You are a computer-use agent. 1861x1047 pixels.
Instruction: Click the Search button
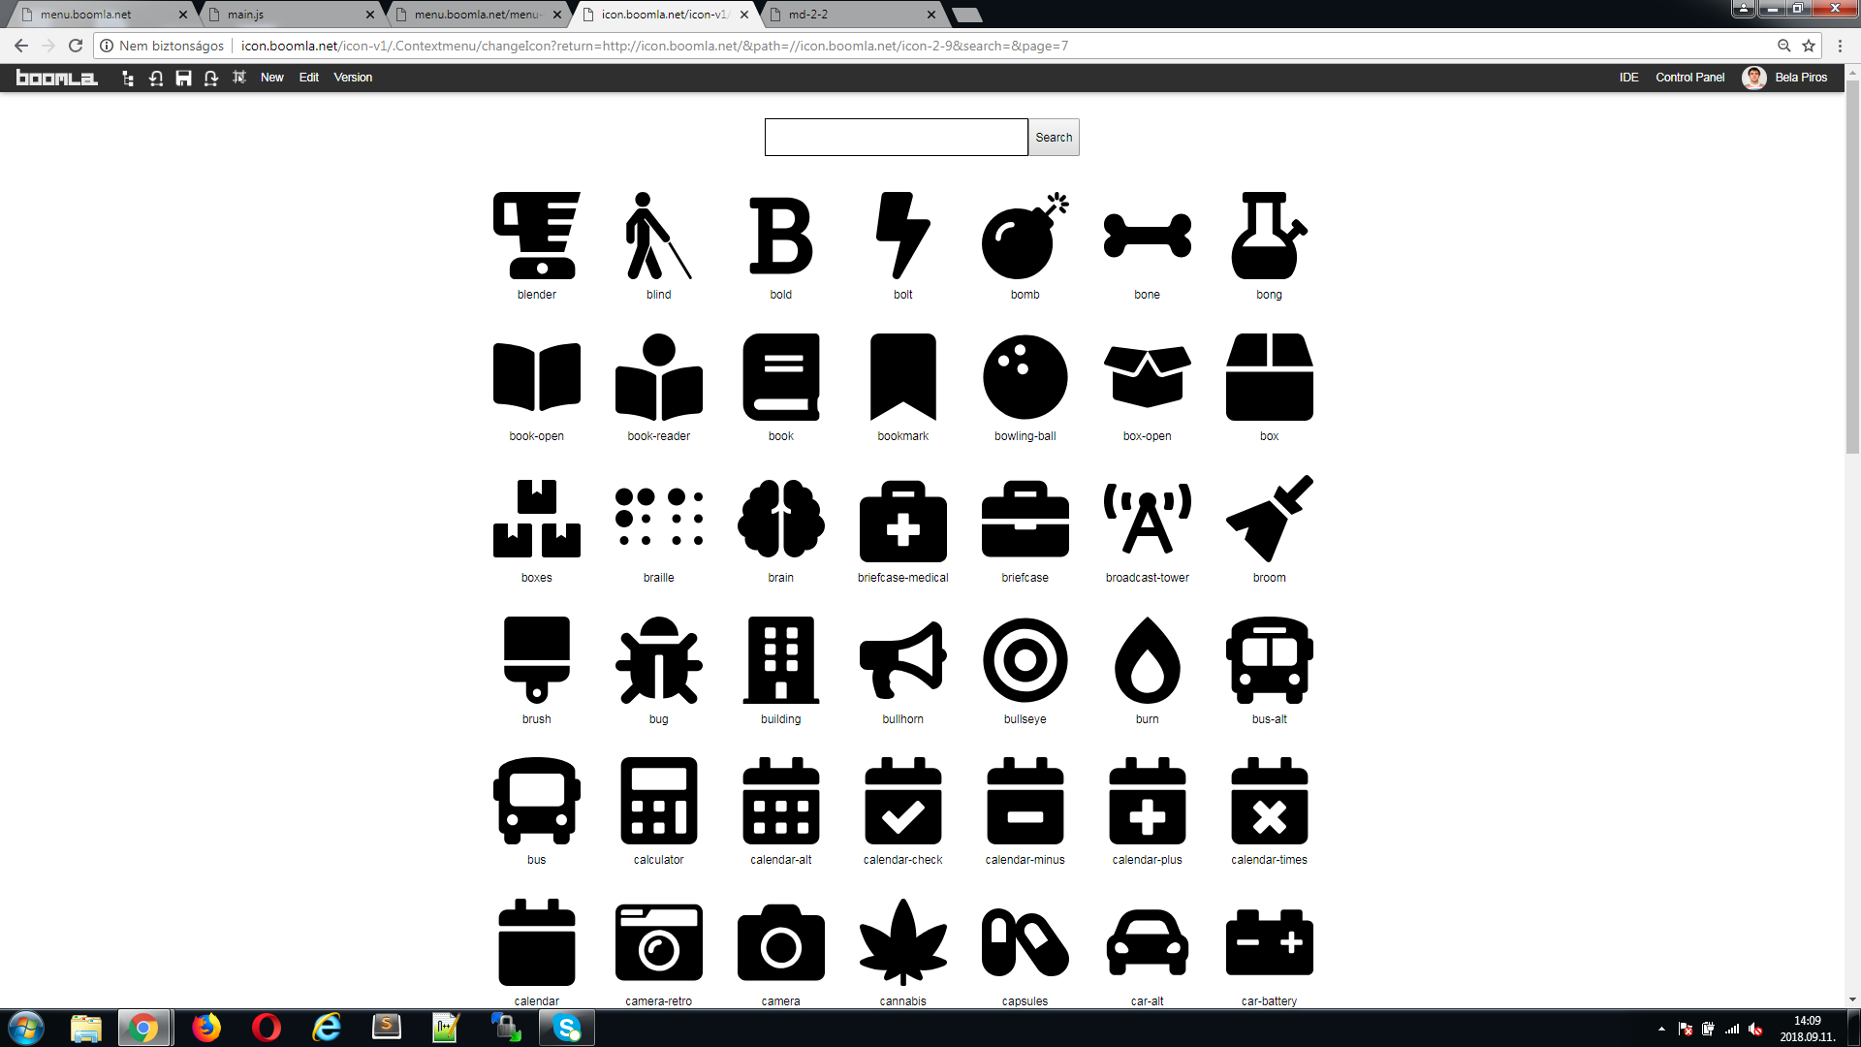coord(1054,137)
